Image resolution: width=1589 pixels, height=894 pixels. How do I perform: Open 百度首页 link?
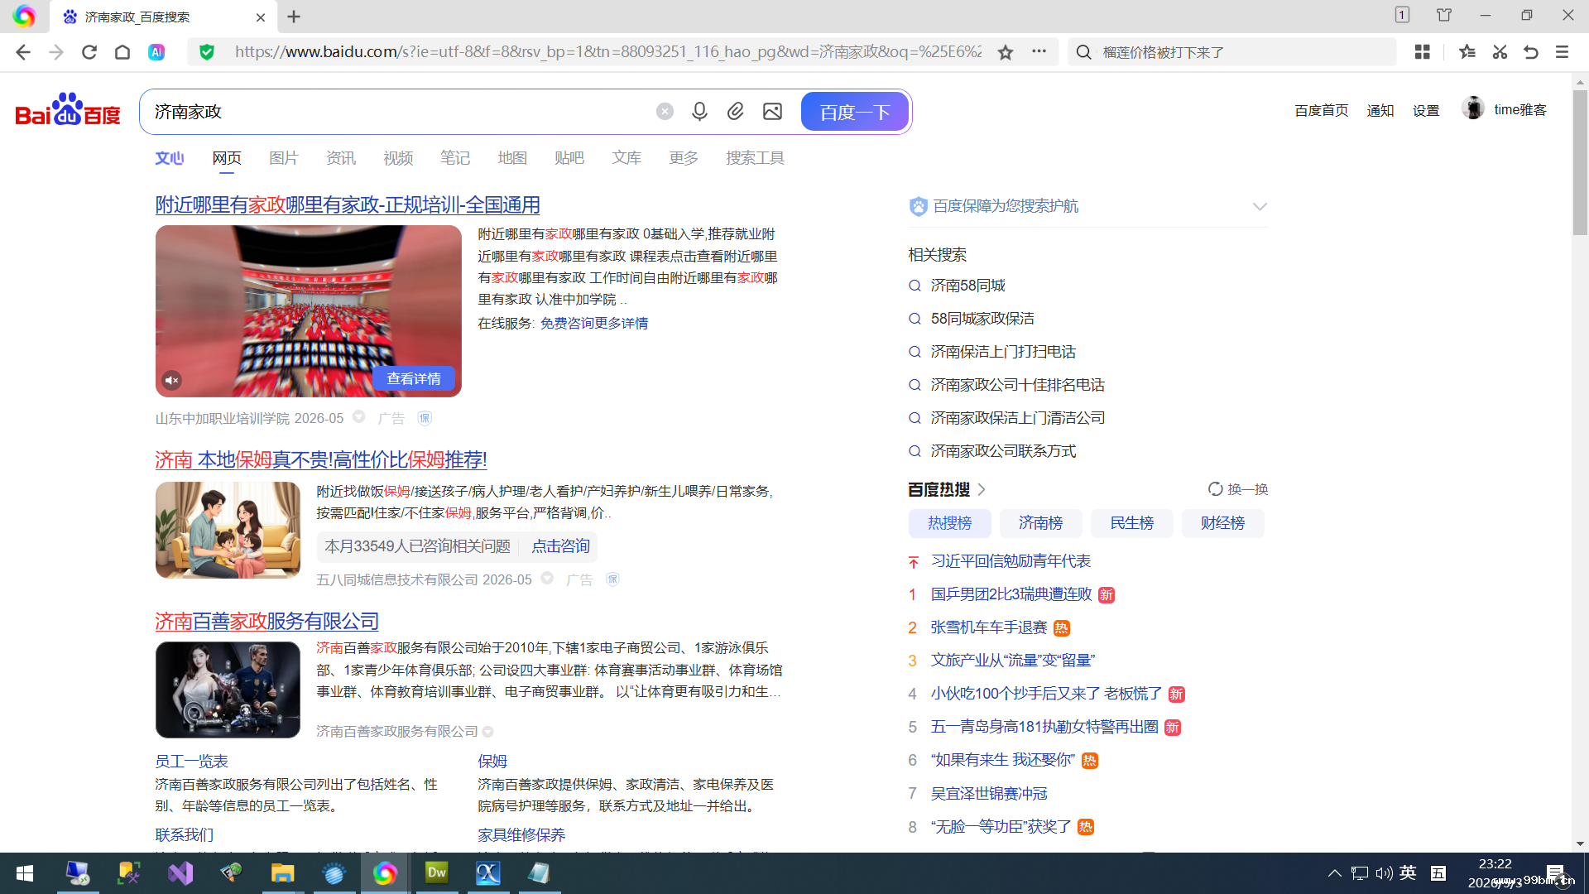pyautogui.click(x=1321, y=110)
